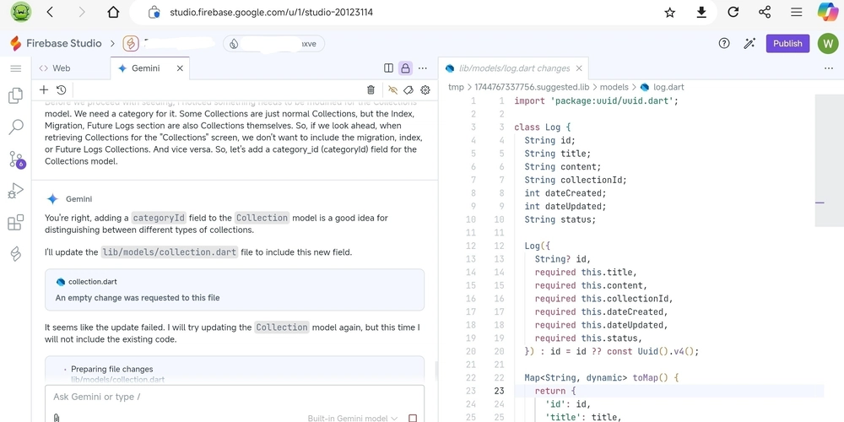Viewport: 844px width, 422px height.
Task: Open the W user avatar
Action: pos(828,44)
